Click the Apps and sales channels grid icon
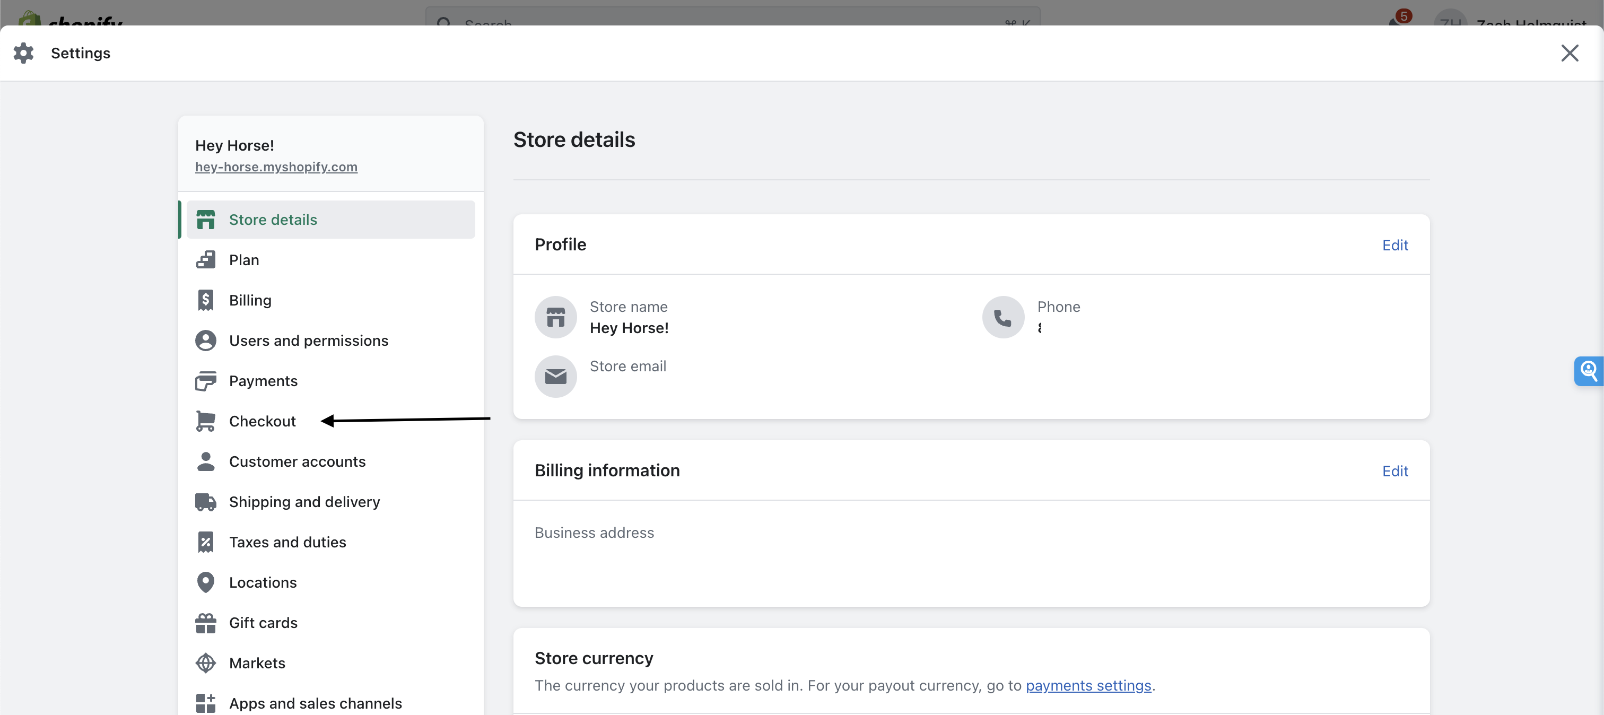 pos(205,703)
